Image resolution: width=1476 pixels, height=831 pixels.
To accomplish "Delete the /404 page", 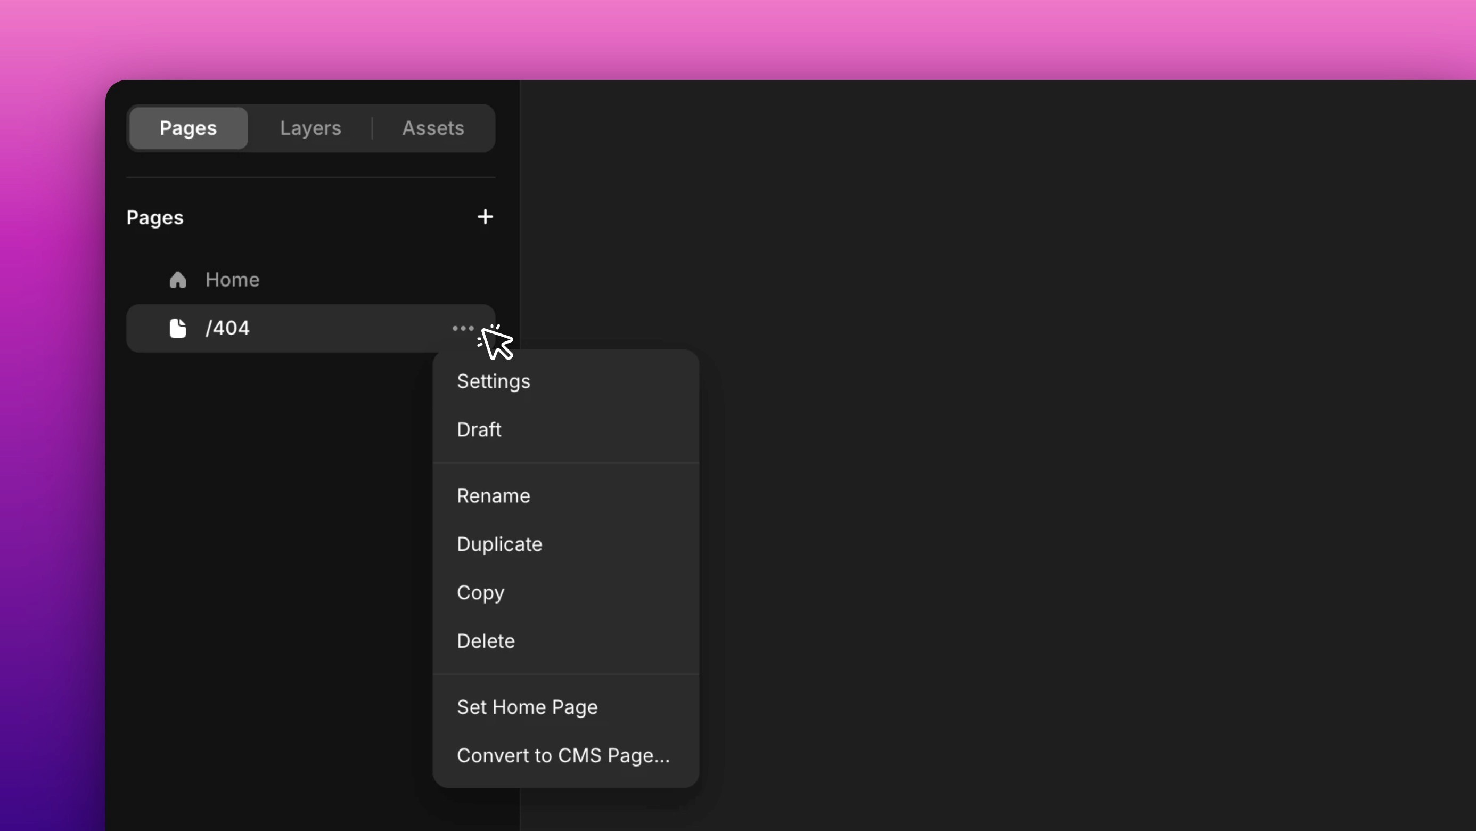I will 485,641.
